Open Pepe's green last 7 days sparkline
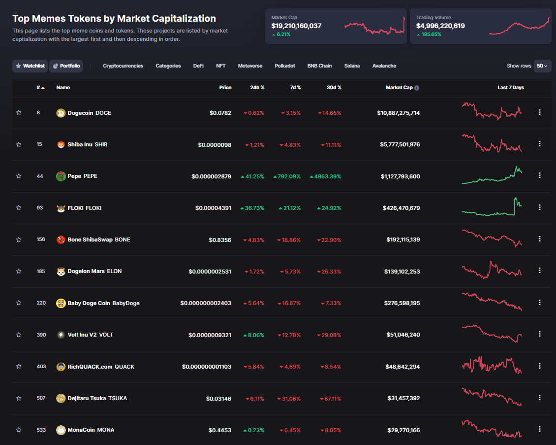556x445 pixels. point(492,175)
